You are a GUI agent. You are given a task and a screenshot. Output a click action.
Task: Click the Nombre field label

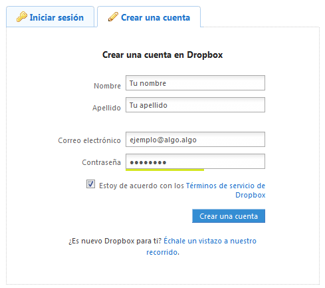(x=107, y=86)
